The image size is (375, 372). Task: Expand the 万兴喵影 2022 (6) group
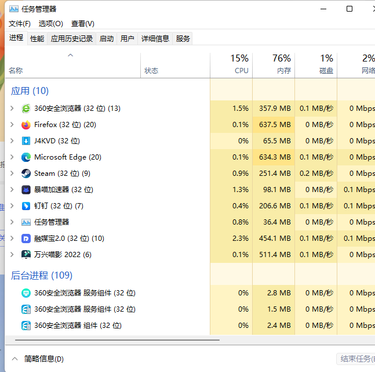(12, 255)
